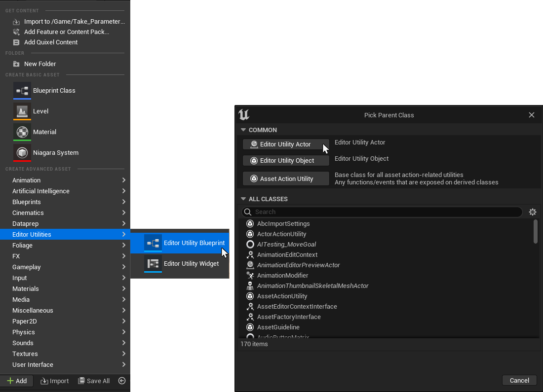543x392 pixels.
Task: Click the New Folder icon
Action: 16,64
